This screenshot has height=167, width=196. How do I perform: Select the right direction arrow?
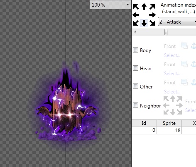[x=152, y=15]
